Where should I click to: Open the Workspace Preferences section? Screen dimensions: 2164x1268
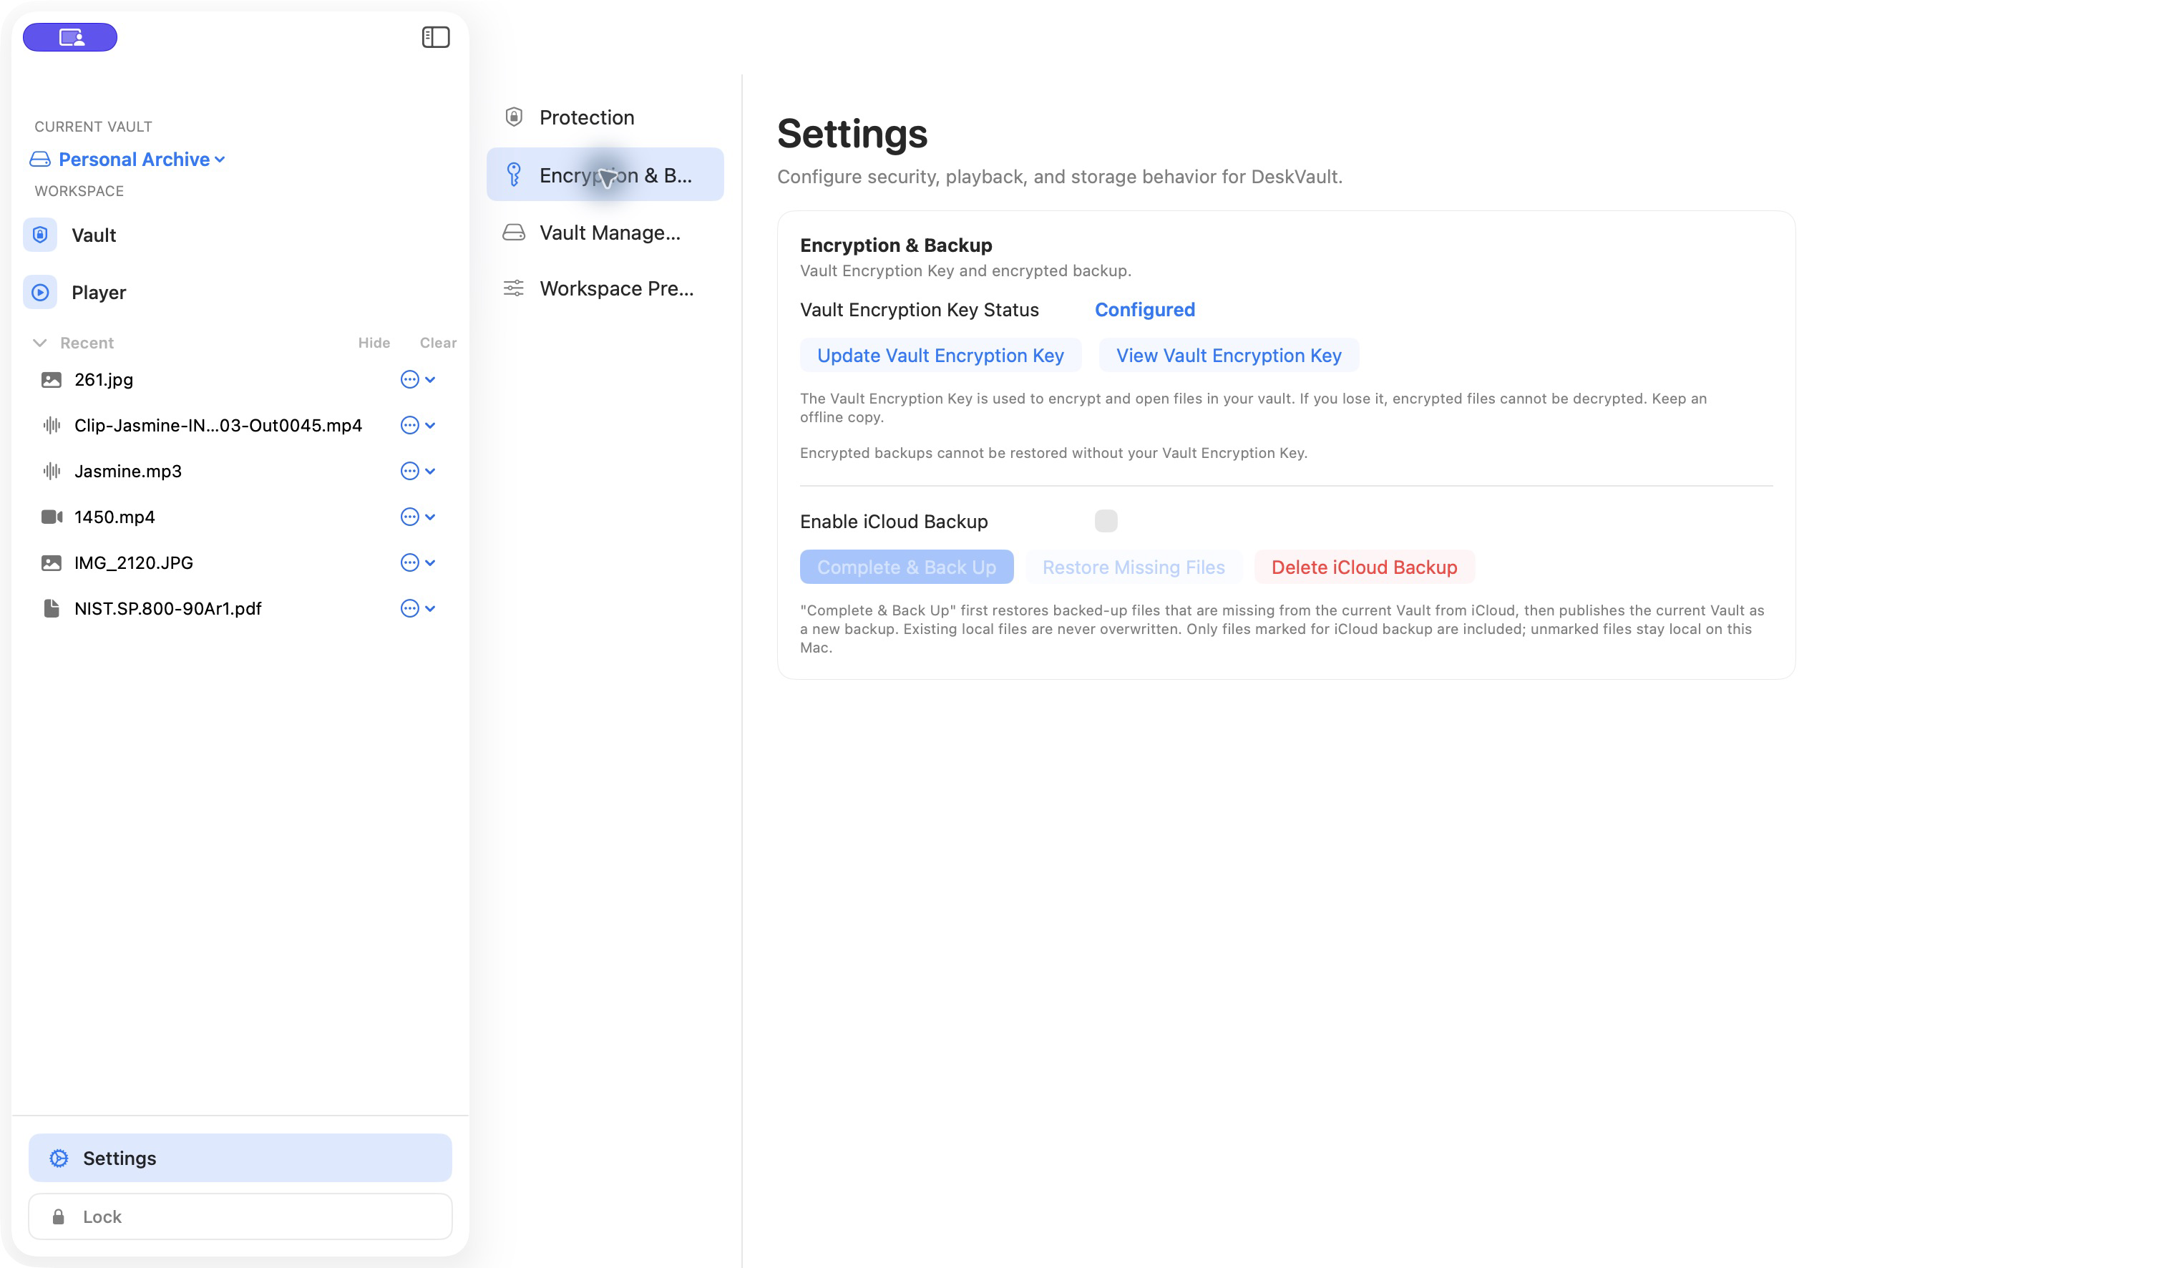(605, 288)
